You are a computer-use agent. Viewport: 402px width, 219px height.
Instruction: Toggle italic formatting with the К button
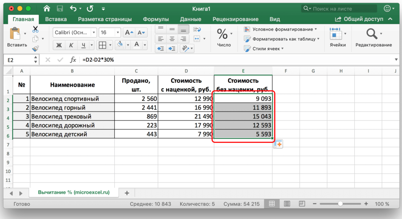click(71, 45)
